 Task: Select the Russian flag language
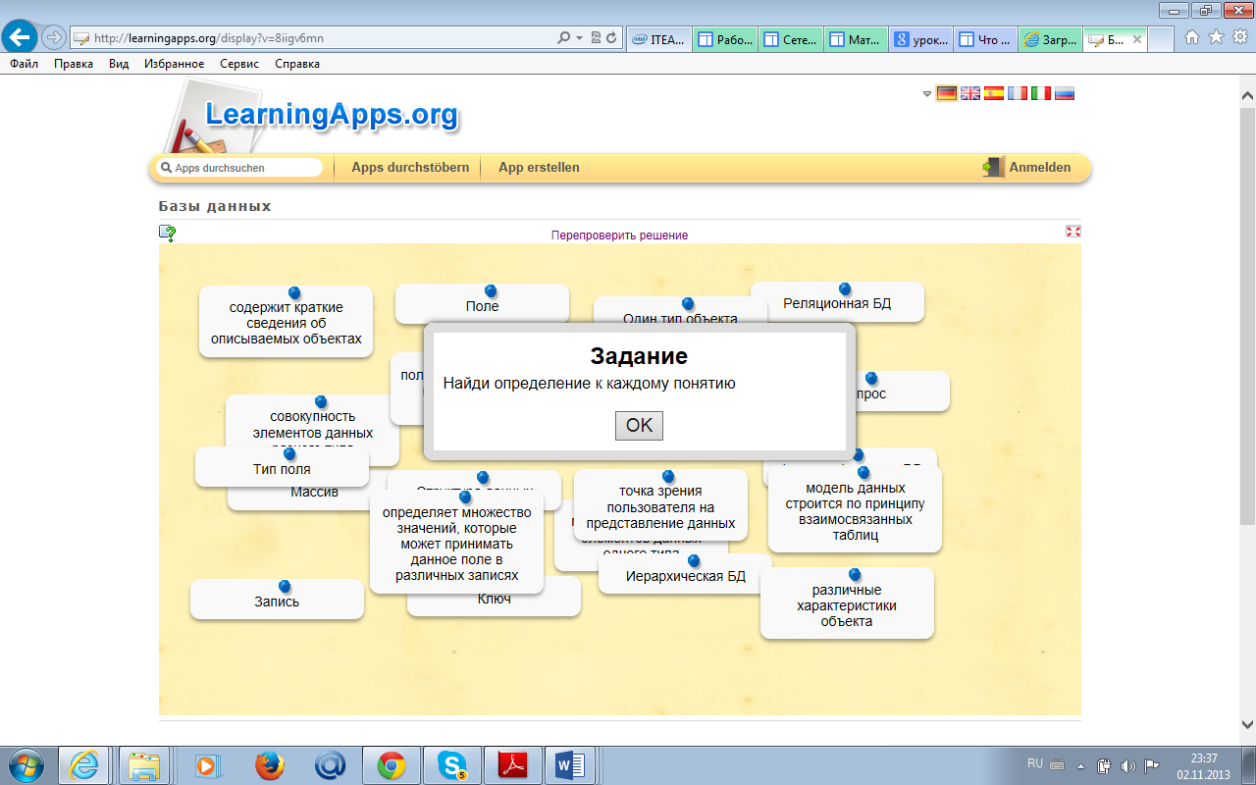tap(1065, 93)
